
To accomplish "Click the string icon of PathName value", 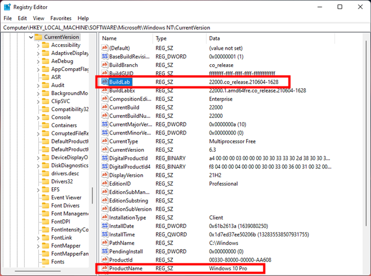I will tap(105, 243).
